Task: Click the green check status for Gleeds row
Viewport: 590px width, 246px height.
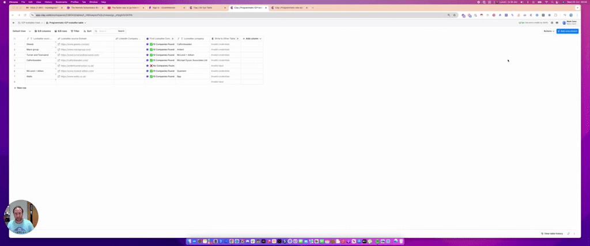Action: (151, 44)
